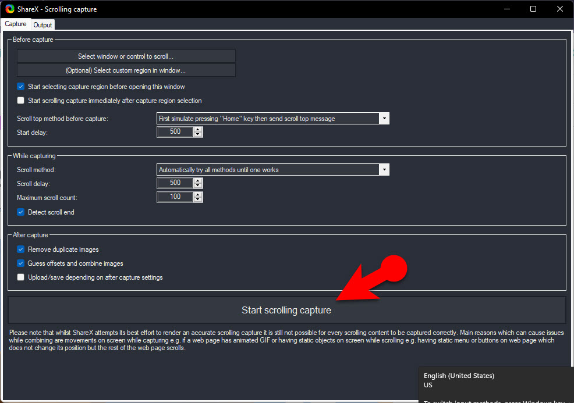The width and height of the screenshot is (574, 403).
Task: Uncheck Remove duplicate images
Action: click(x=21, y=249)
